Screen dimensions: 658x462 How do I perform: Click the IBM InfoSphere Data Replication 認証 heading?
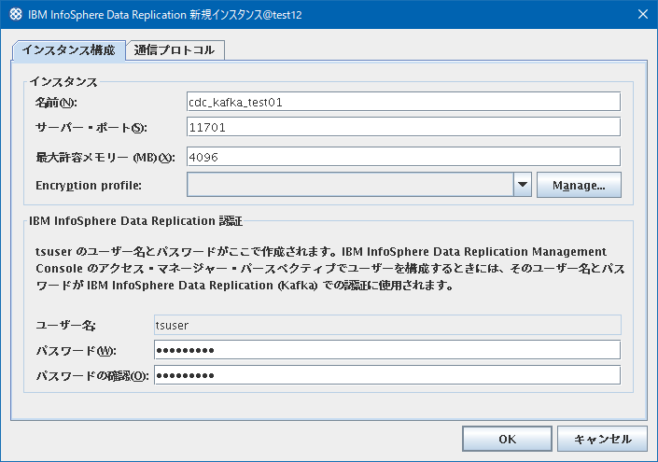pos(135,221)
